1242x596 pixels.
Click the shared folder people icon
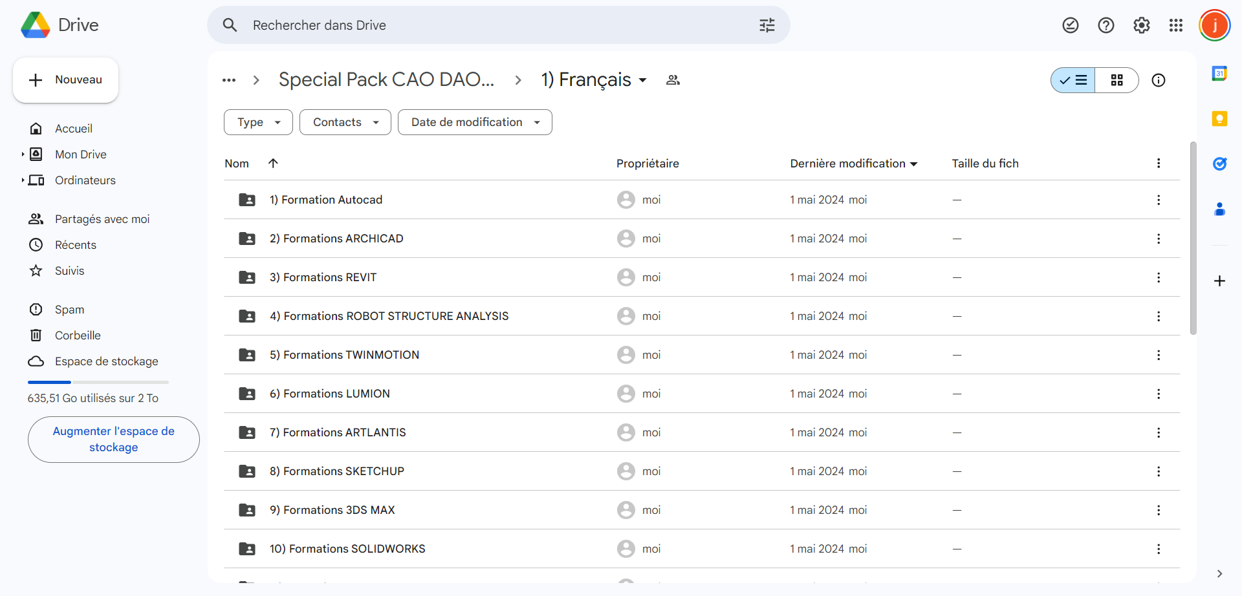pyautogui.click(x=673, y=80)
